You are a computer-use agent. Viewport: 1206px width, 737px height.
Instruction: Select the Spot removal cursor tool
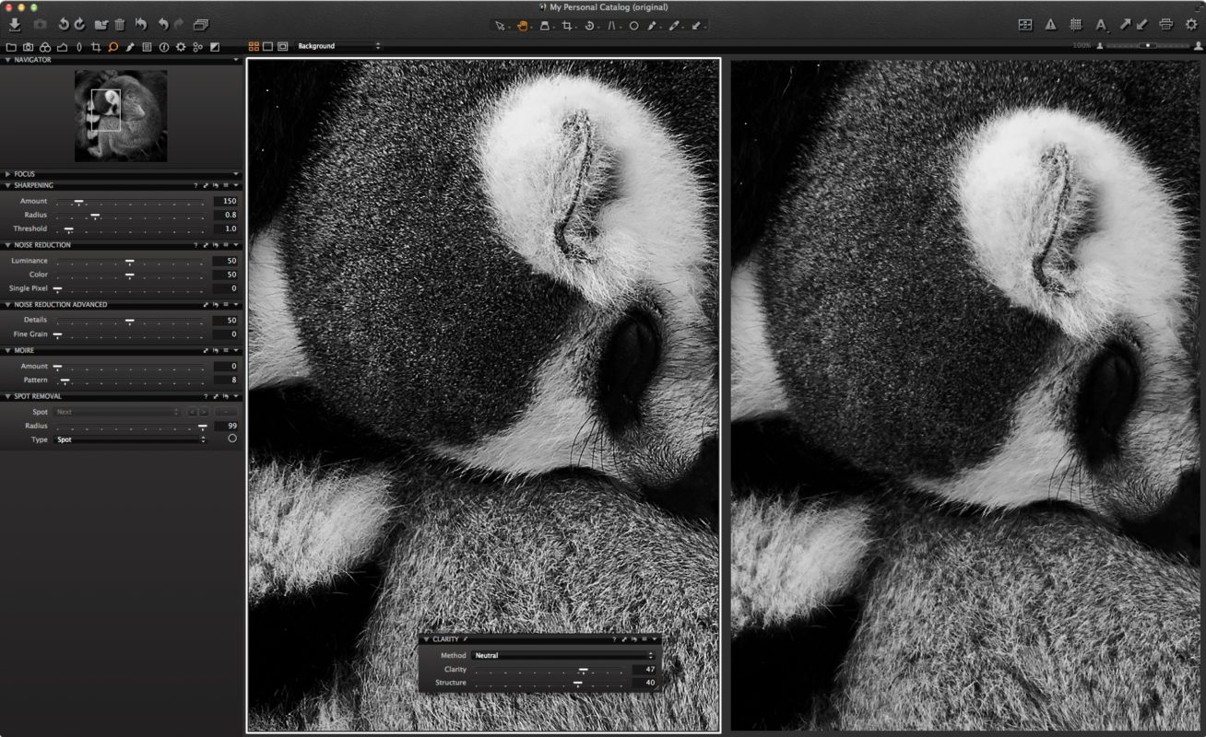point(635,27)
